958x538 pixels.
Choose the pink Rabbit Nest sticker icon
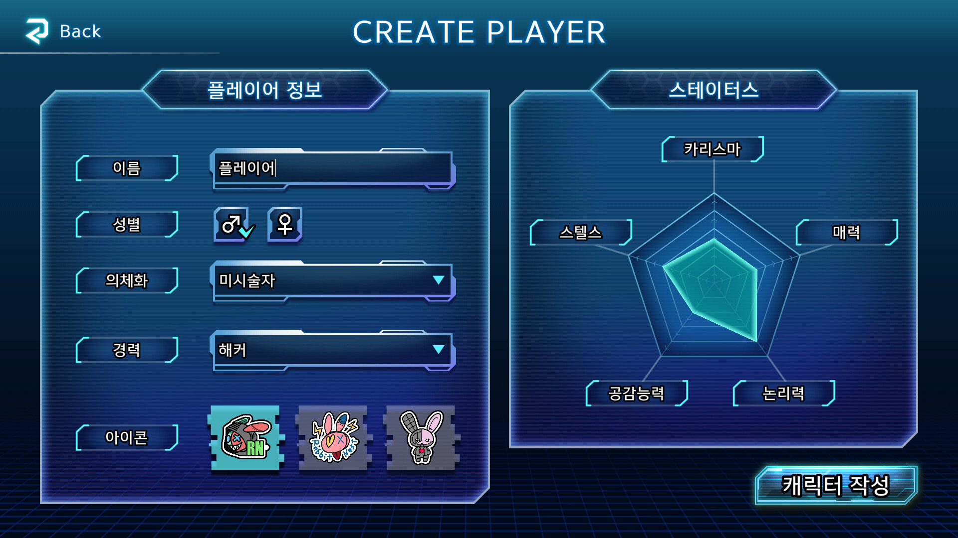pyautogui.click(x=334, y=437)
